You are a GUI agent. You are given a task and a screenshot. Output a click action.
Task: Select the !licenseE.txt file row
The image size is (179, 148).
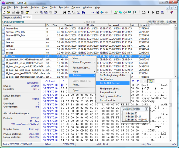point(76,29)
